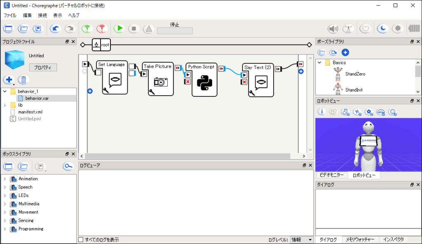The width and height of the screenshot is (422, 244).
Task: Open a project with toolbar folder icon
Action: coord(23,28)
